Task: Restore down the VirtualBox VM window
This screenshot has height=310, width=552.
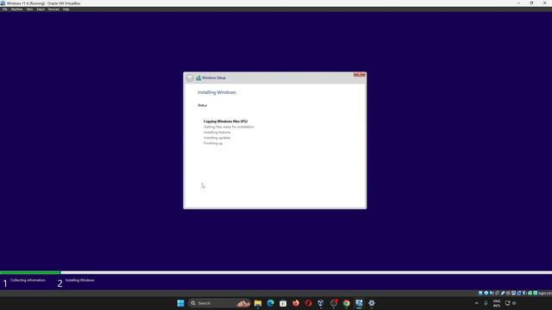Action: click(x=531, y=3)
